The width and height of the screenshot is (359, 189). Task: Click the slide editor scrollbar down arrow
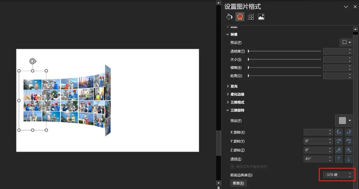click(218, 183)
